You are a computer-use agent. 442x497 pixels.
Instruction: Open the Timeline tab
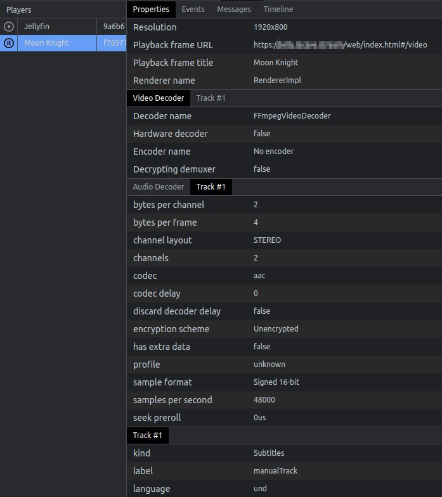(278, 9)
